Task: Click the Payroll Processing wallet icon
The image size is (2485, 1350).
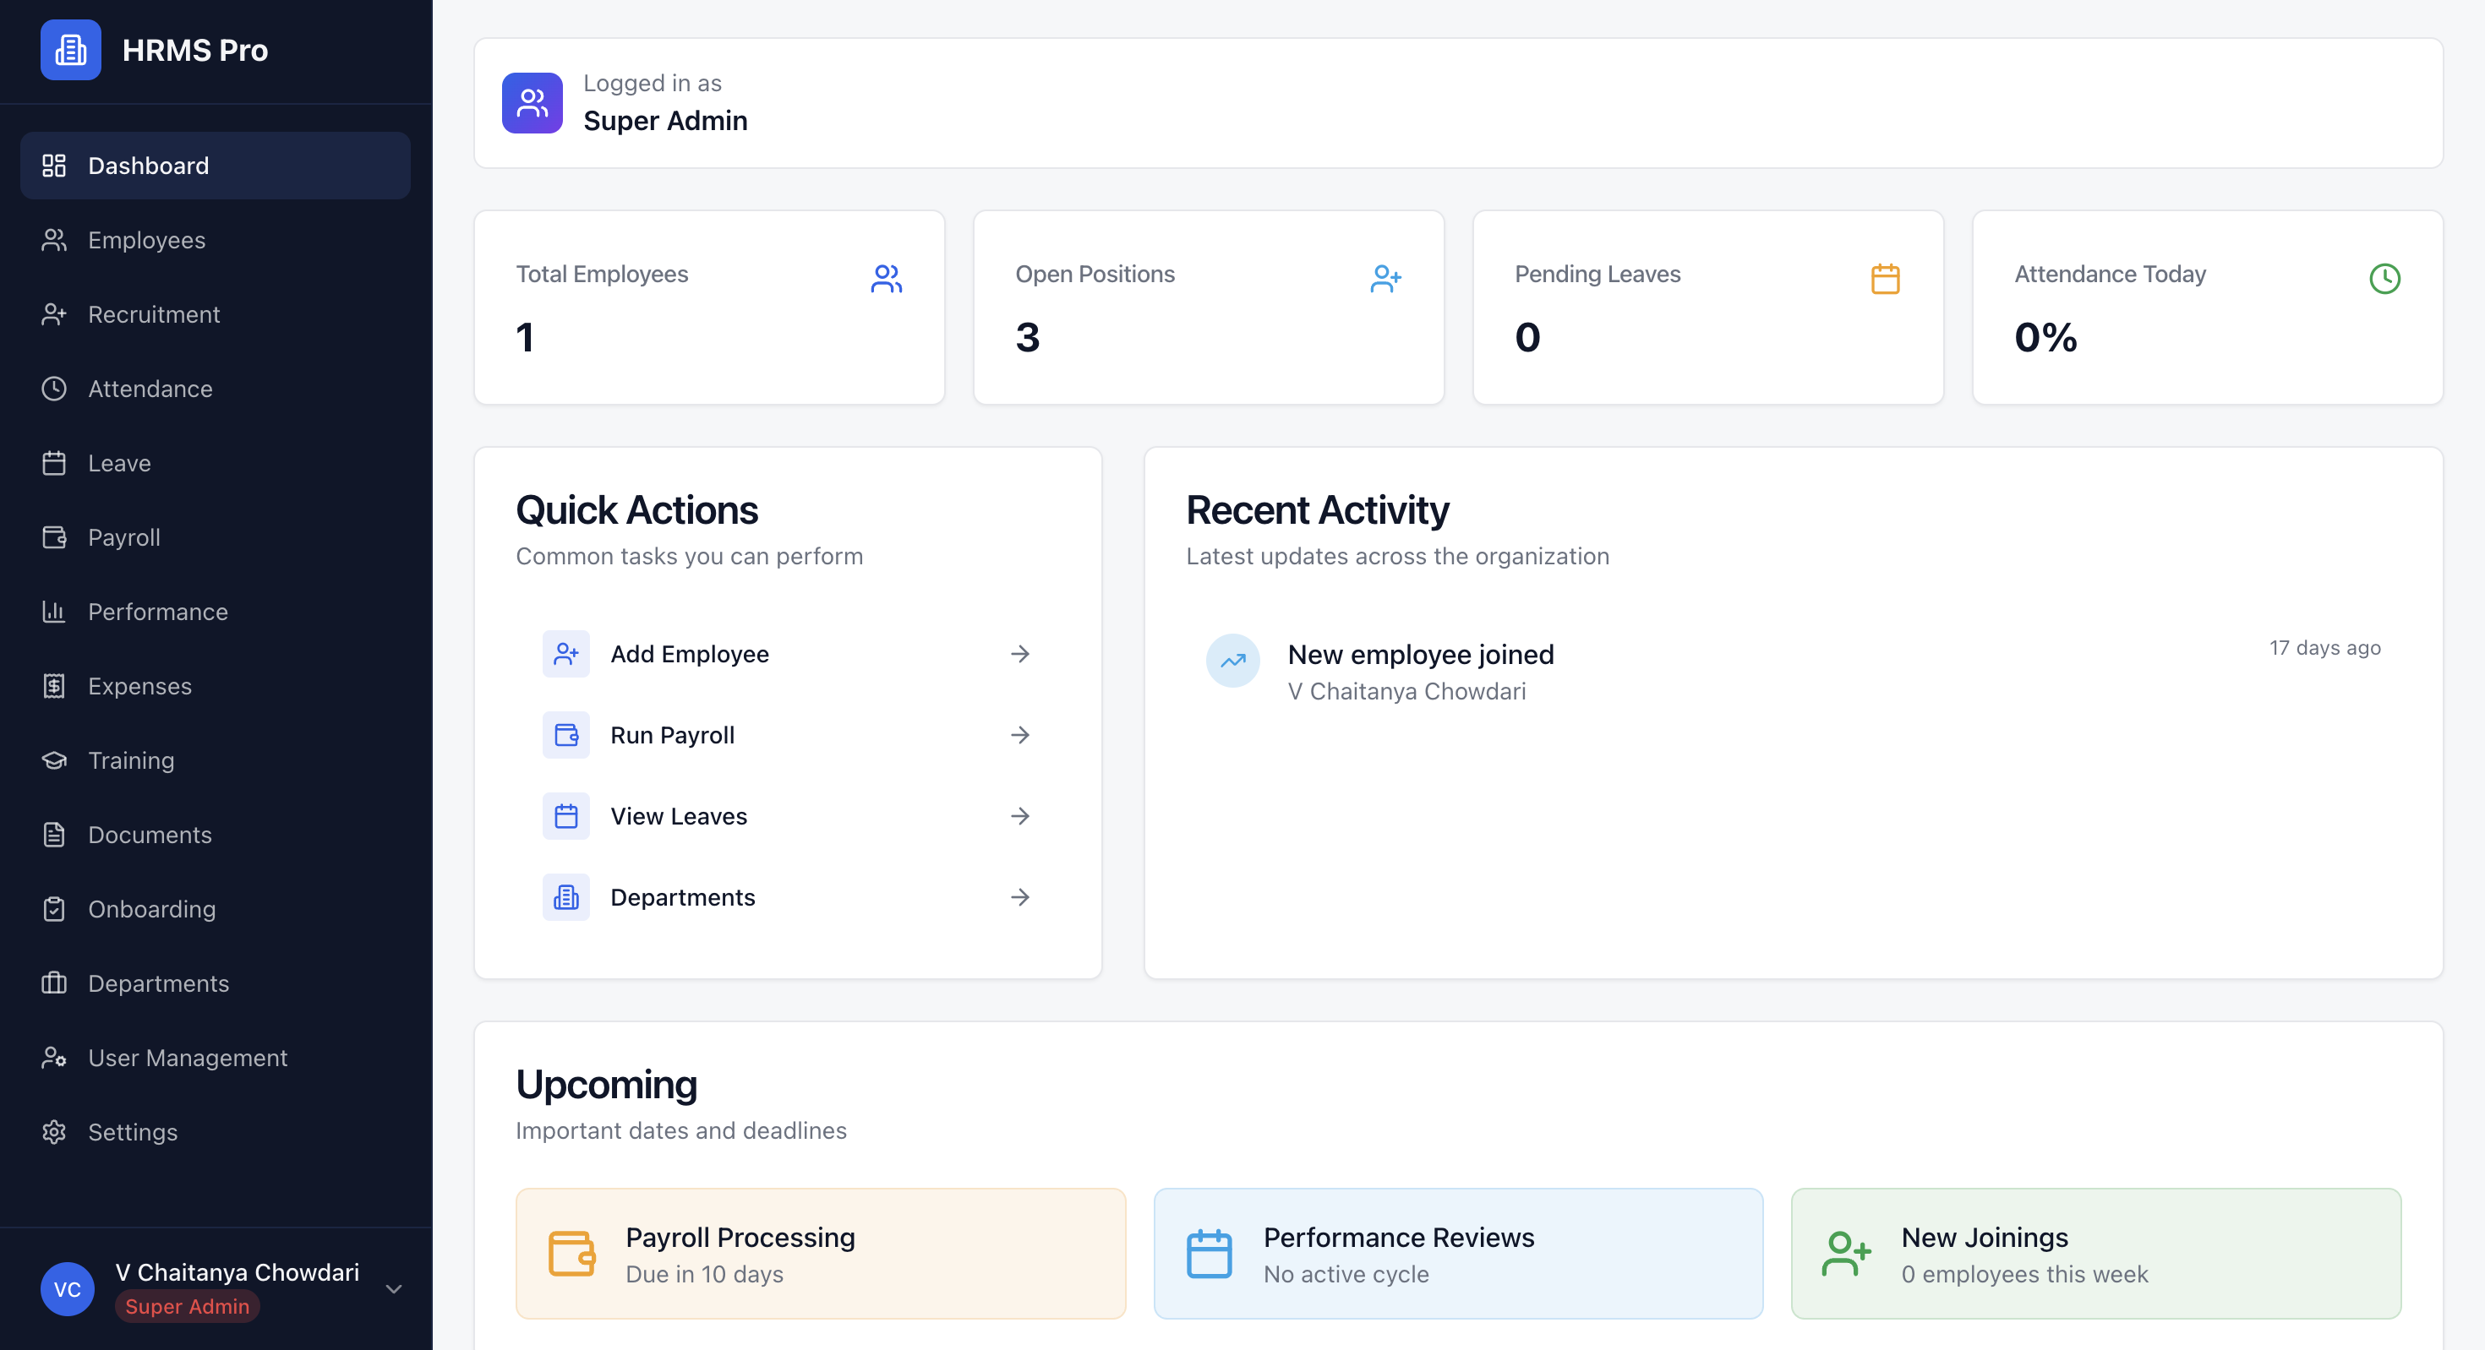Action: pos(571,1254)
